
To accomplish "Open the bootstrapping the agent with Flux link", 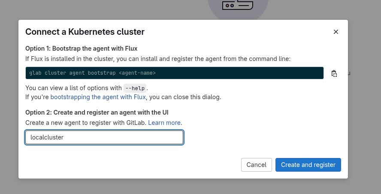I will pos(98,97).
